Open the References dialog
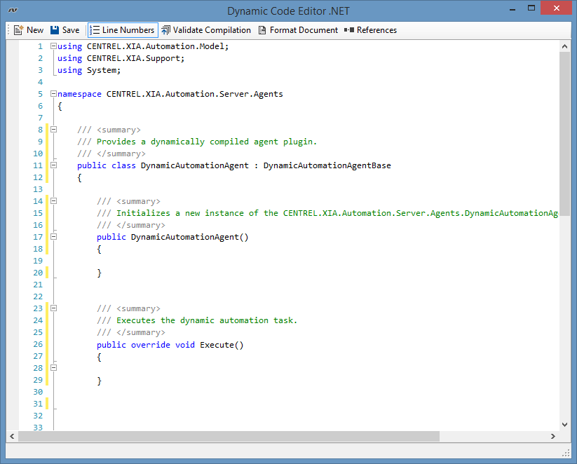577x464 pixels. click(x=371, y=30)
